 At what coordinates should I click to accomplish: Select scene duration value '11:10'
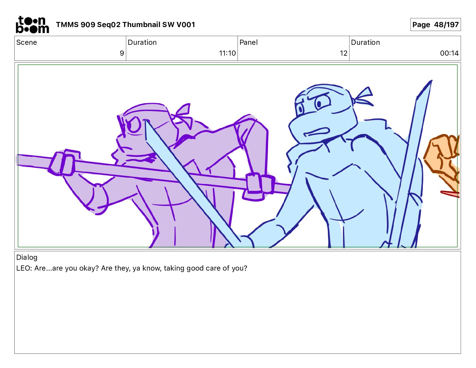(x=227, y=53)
